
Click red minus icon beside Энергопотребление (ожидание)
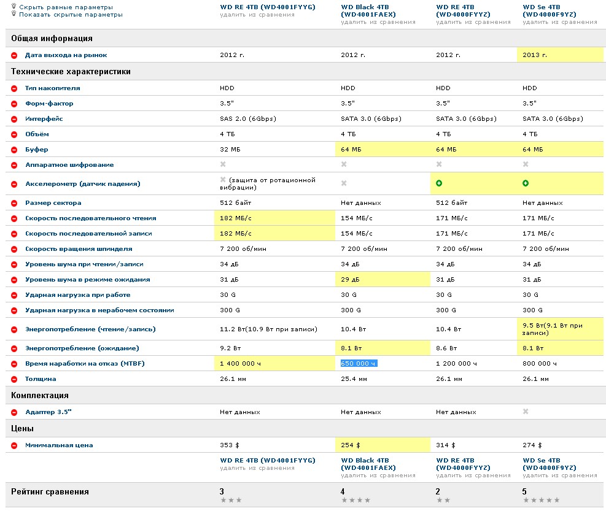coord(14,349)
